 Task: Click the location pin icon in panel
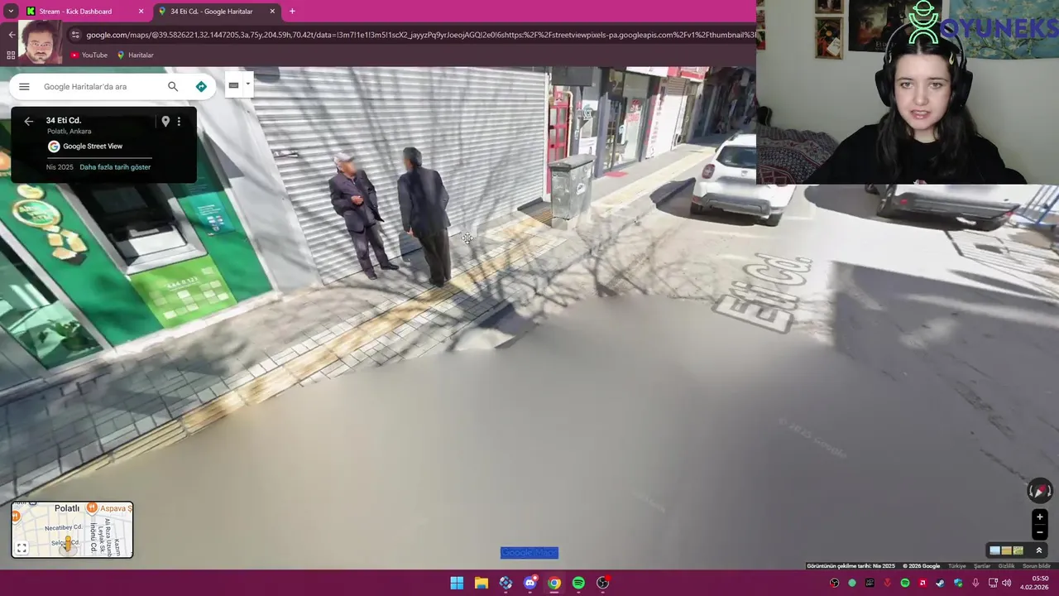[x=165, y=121]
